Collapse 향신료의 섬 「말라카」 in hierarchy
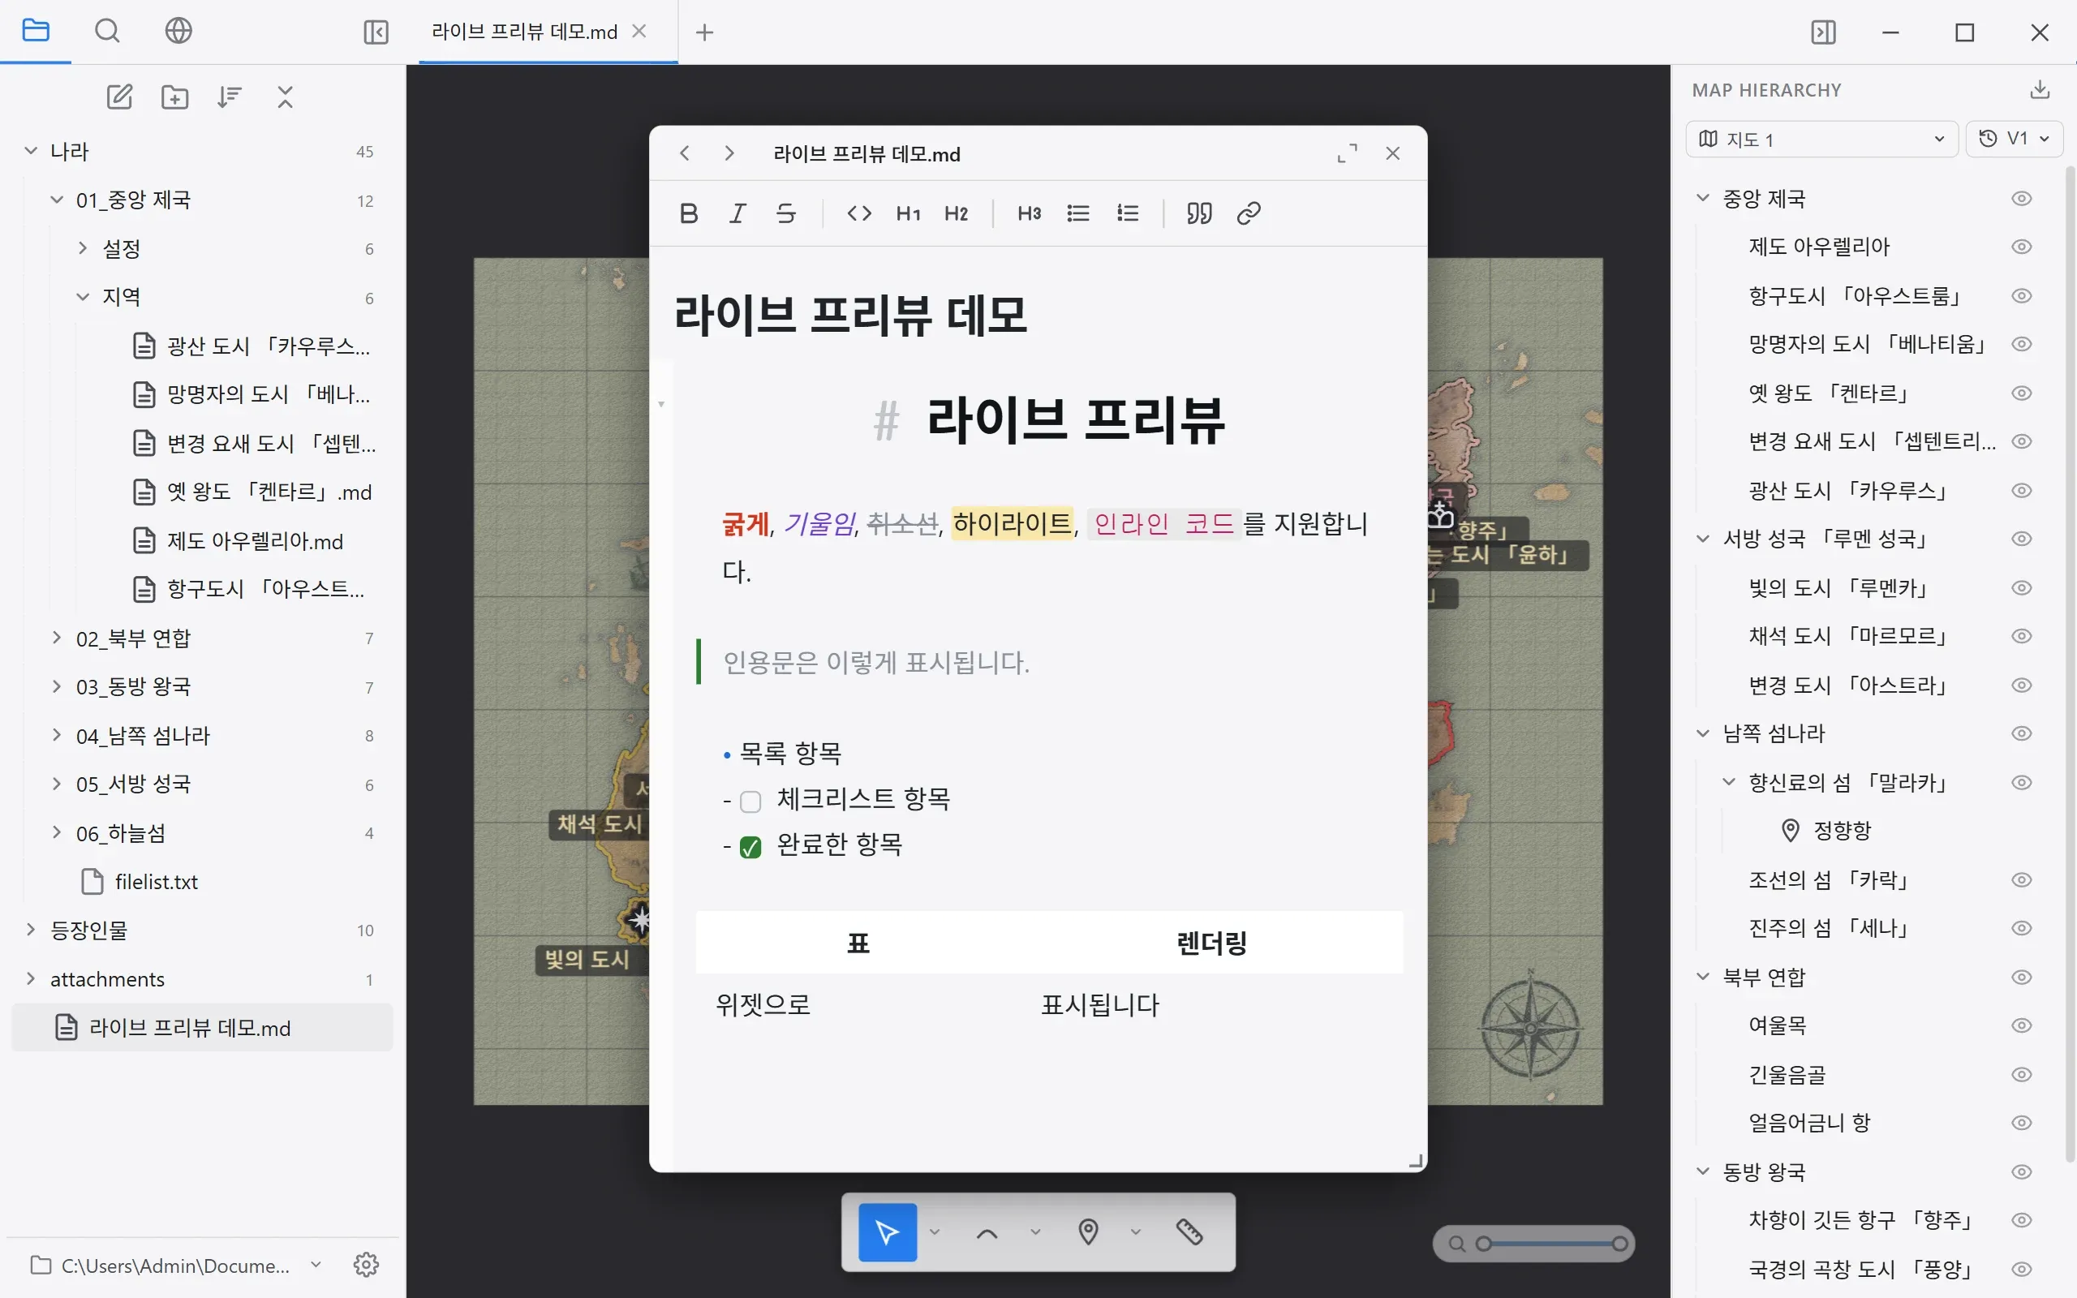This screenshot has width=2077, height=1298. point(1730,782)
